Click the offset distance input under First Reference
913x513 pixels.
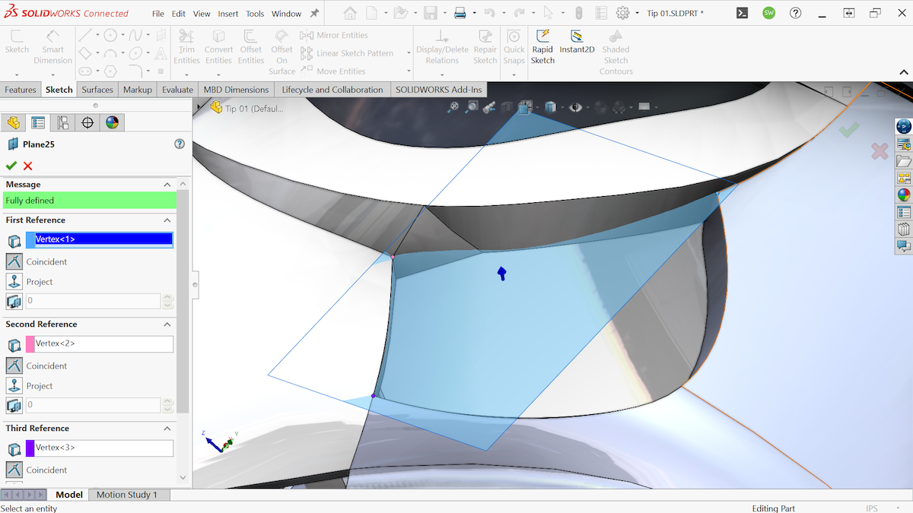click(93, 301)
